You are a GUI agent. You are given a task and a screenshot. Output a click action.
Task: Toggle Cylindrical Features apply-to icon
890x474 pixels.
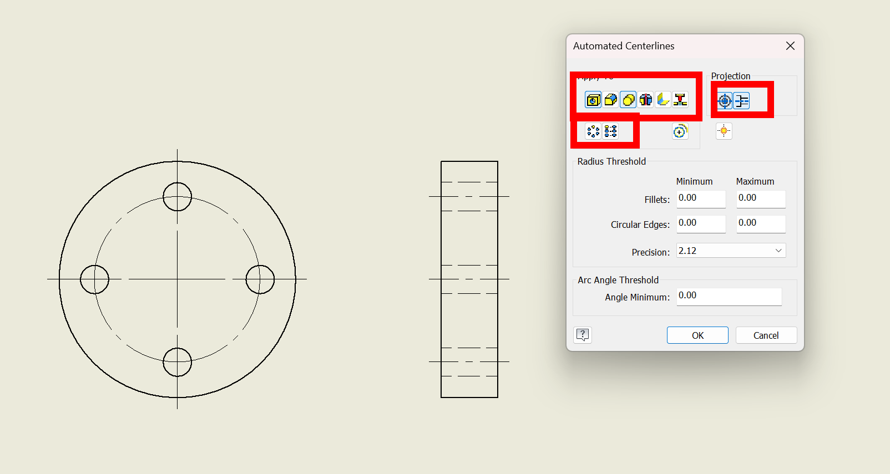[628, 100]
